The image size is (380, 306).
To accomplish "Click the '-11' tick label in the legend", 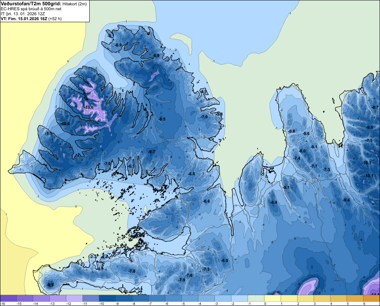I will click(84, 304).
